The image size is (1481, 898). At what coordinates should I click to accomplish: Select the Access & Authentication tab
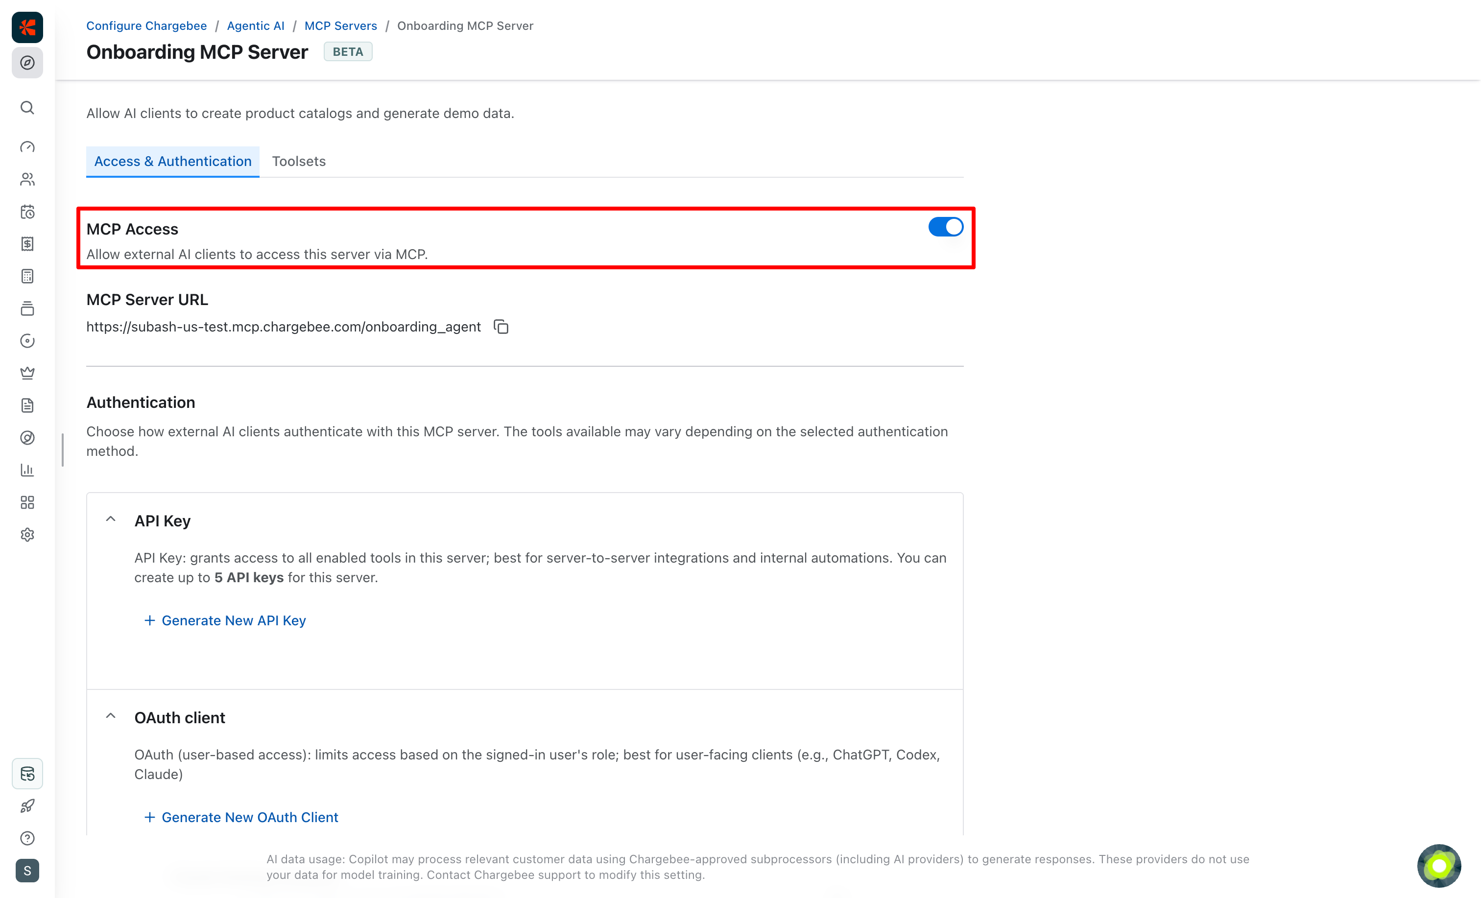(172, 161)
